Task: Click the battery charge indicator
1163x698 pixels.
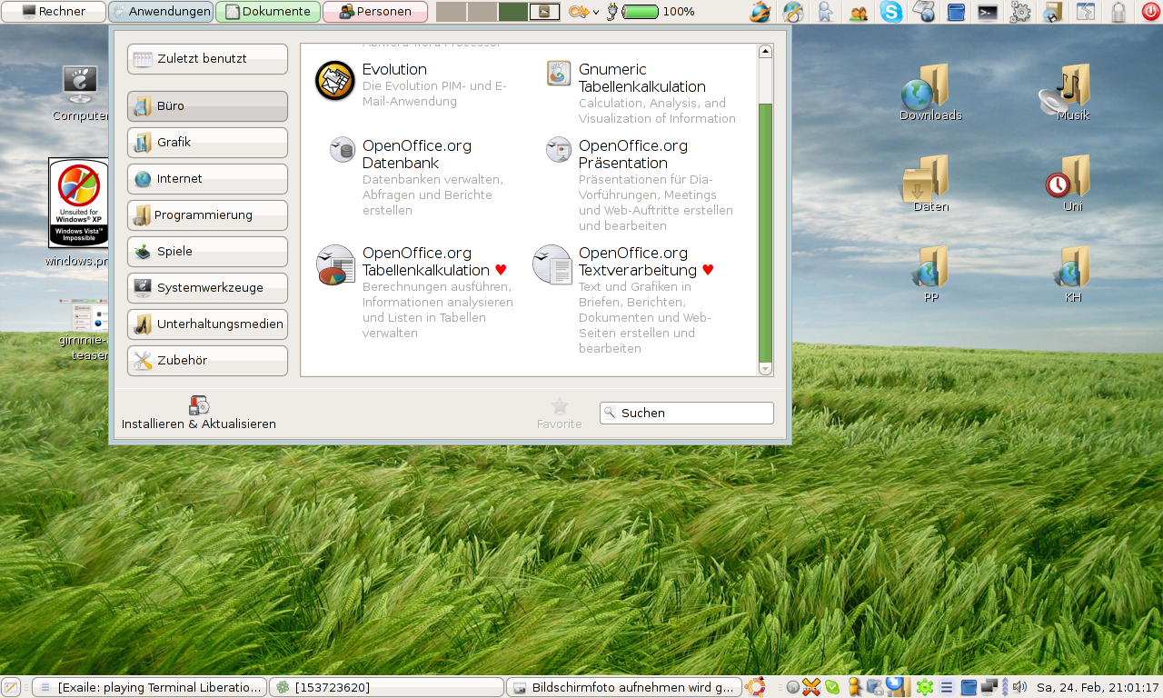Action: tap(641, 12)
